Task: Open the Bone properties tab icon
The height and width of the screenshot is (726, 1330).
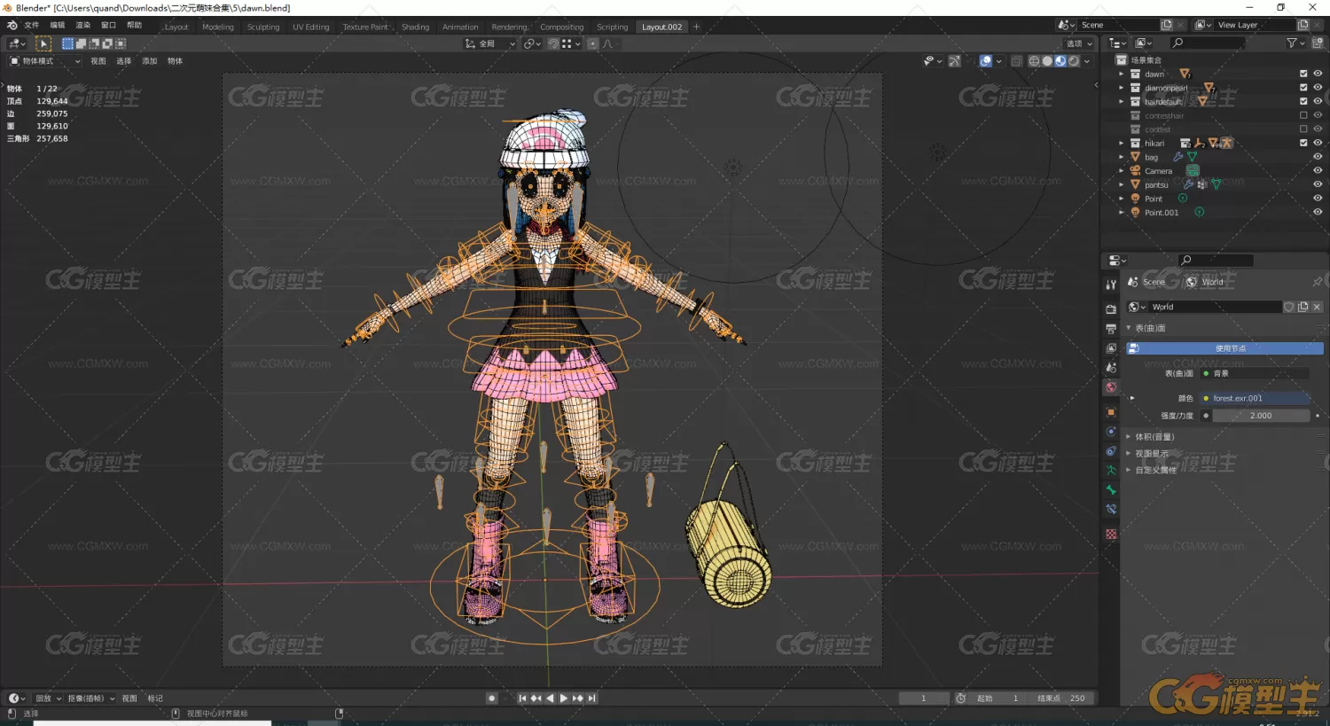Action: [1111, 490]
